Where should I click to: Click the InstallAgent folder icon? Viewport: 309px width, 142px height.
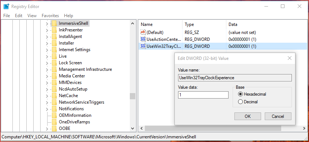pos(54,37)
